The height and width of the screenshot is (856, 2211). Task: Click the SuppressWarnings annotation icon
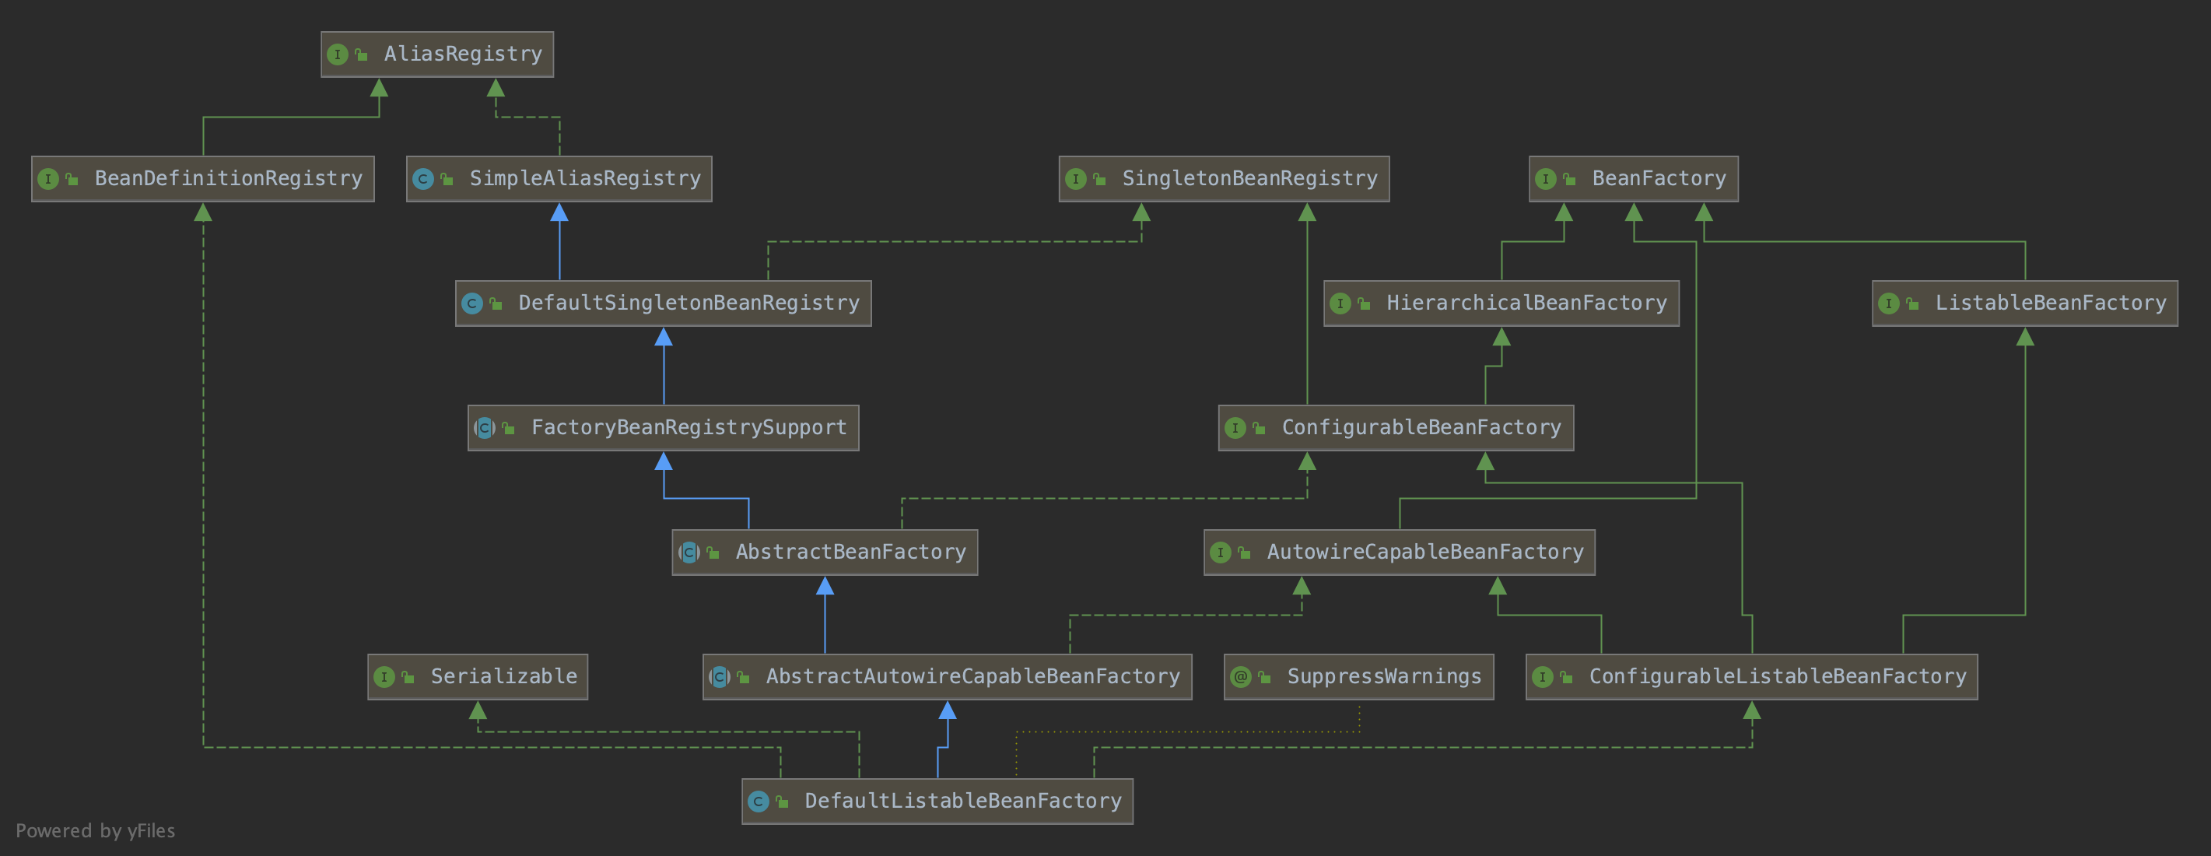click(x=1240, y=678)
